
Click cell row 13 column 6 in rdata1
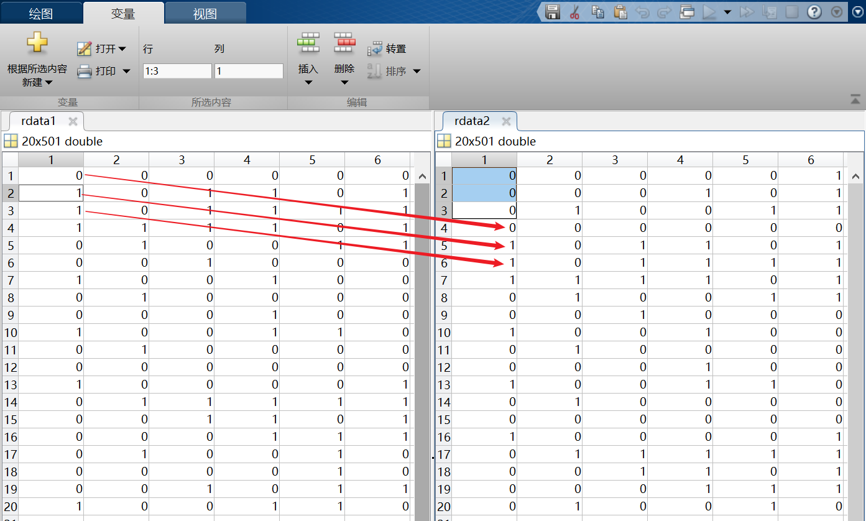[x=377, y=385]
